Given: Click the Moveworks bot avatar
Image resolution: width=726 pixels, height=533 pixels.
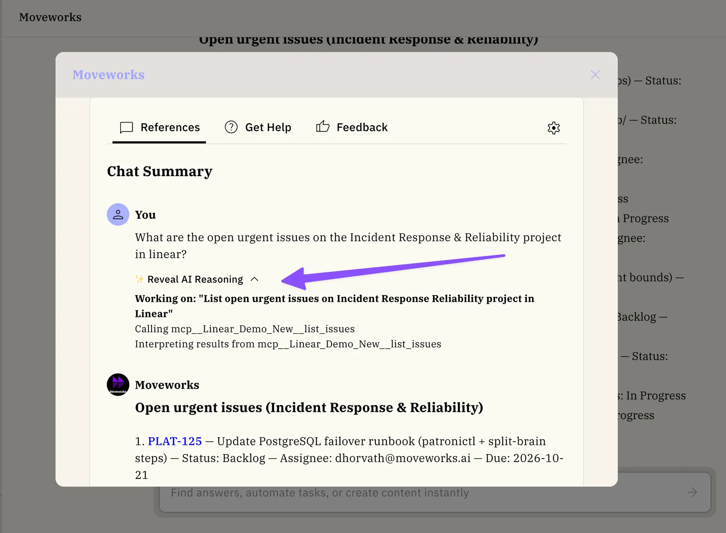Looking at the screenshot, I should coord(118,385).
